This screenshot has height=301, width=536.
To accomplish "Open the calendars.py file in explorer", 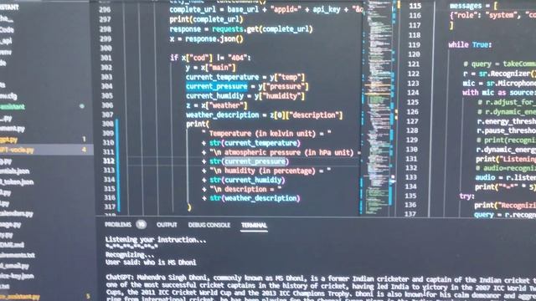I will pyautogui.click(x=17, y=214).
